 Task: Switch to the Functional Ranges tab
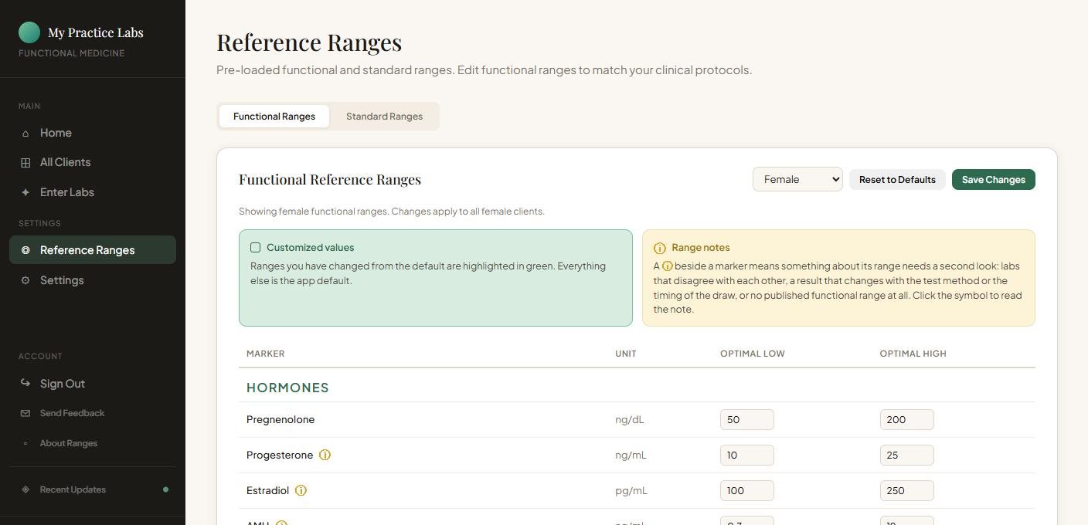274,117
